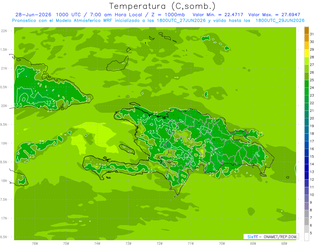Pick the lime swatch between legend 27 and 28
The image size is (319, 247).
tap(307, 61)
